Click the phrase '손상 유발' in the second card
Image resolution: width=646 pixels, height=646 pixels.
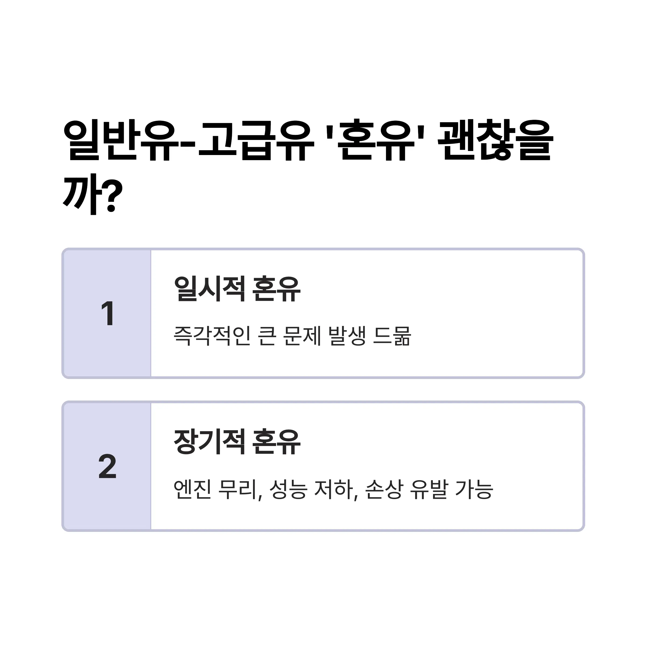406,489
